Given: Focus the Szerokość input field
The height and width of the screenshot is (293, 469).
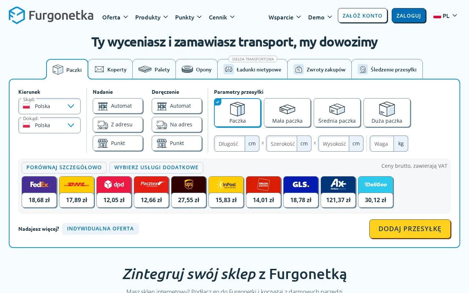Looking at the screenshot, I should pos(282,144).
